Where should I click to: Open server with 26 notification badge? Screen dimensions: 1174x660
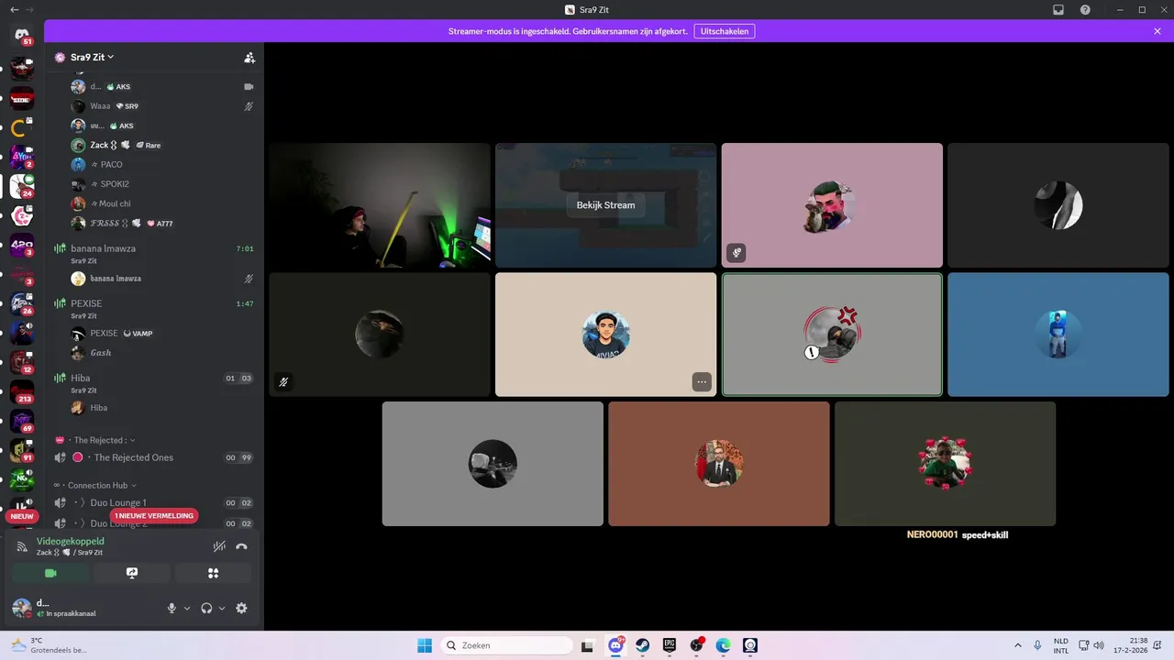[x=22, y=303]
